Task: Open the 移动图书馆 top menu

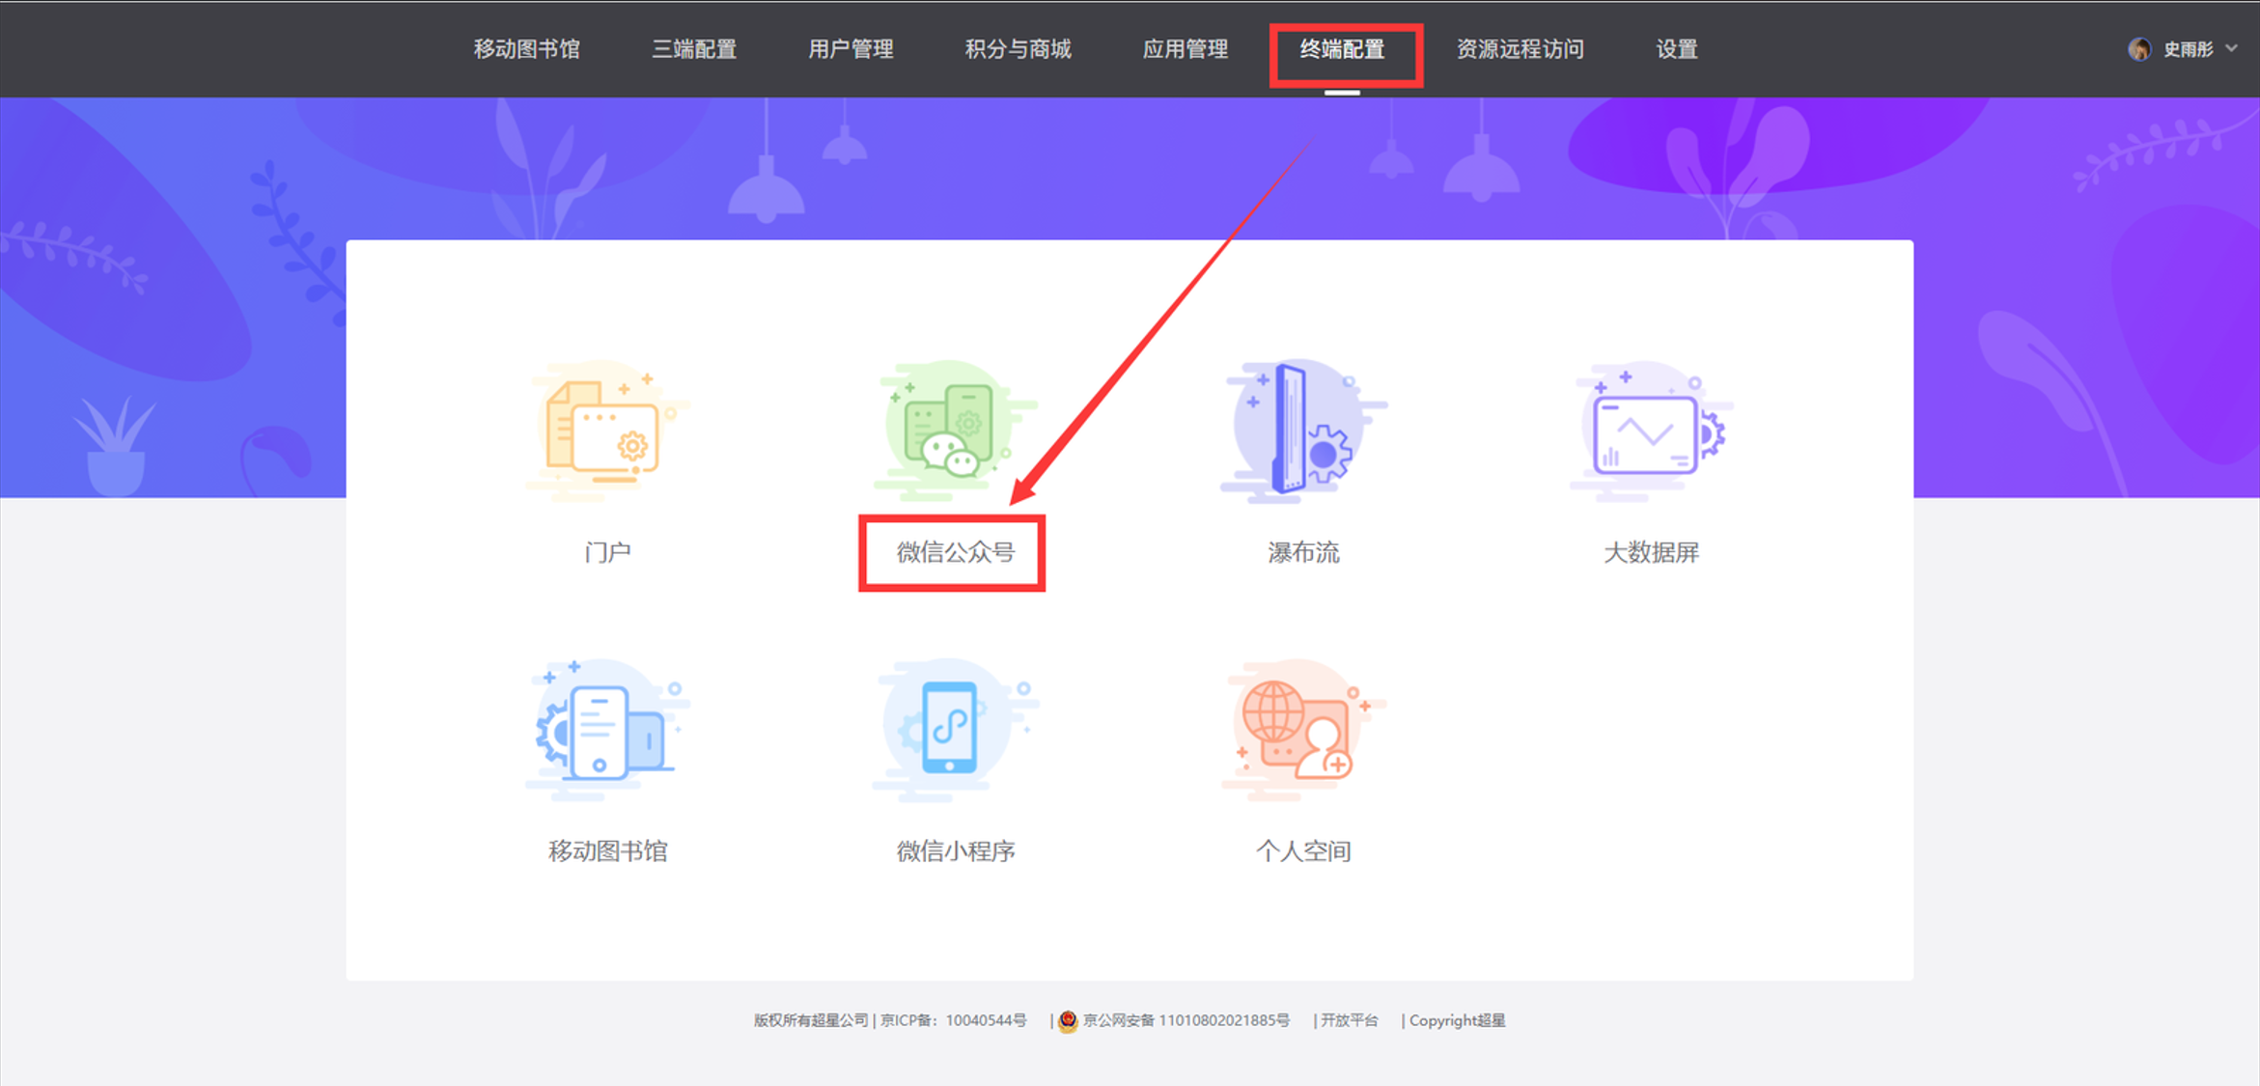Action: pyautogui.click(x=526, y=49)
